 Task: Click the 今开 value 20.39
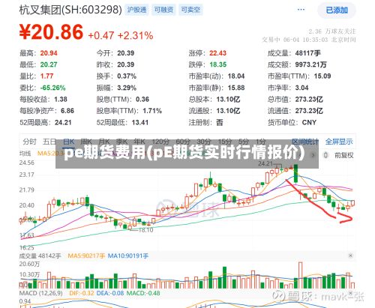[126, 53]
